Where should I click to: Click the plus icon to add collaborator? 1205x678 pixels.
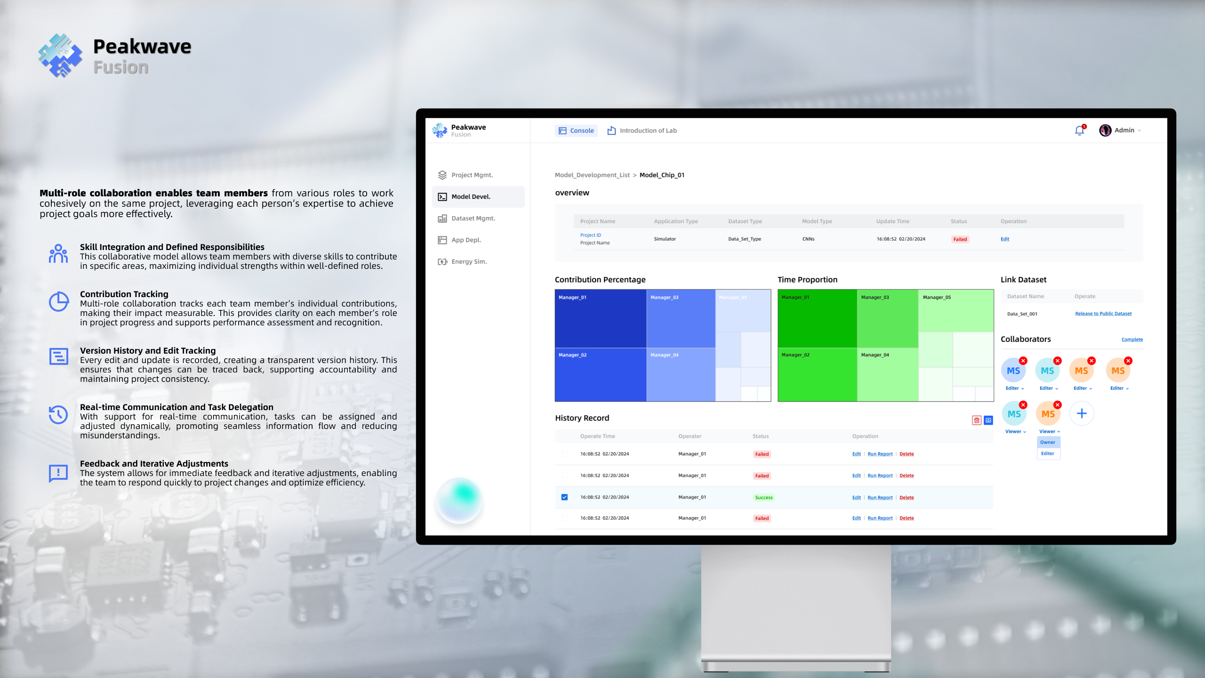[x=1082, y=413]
